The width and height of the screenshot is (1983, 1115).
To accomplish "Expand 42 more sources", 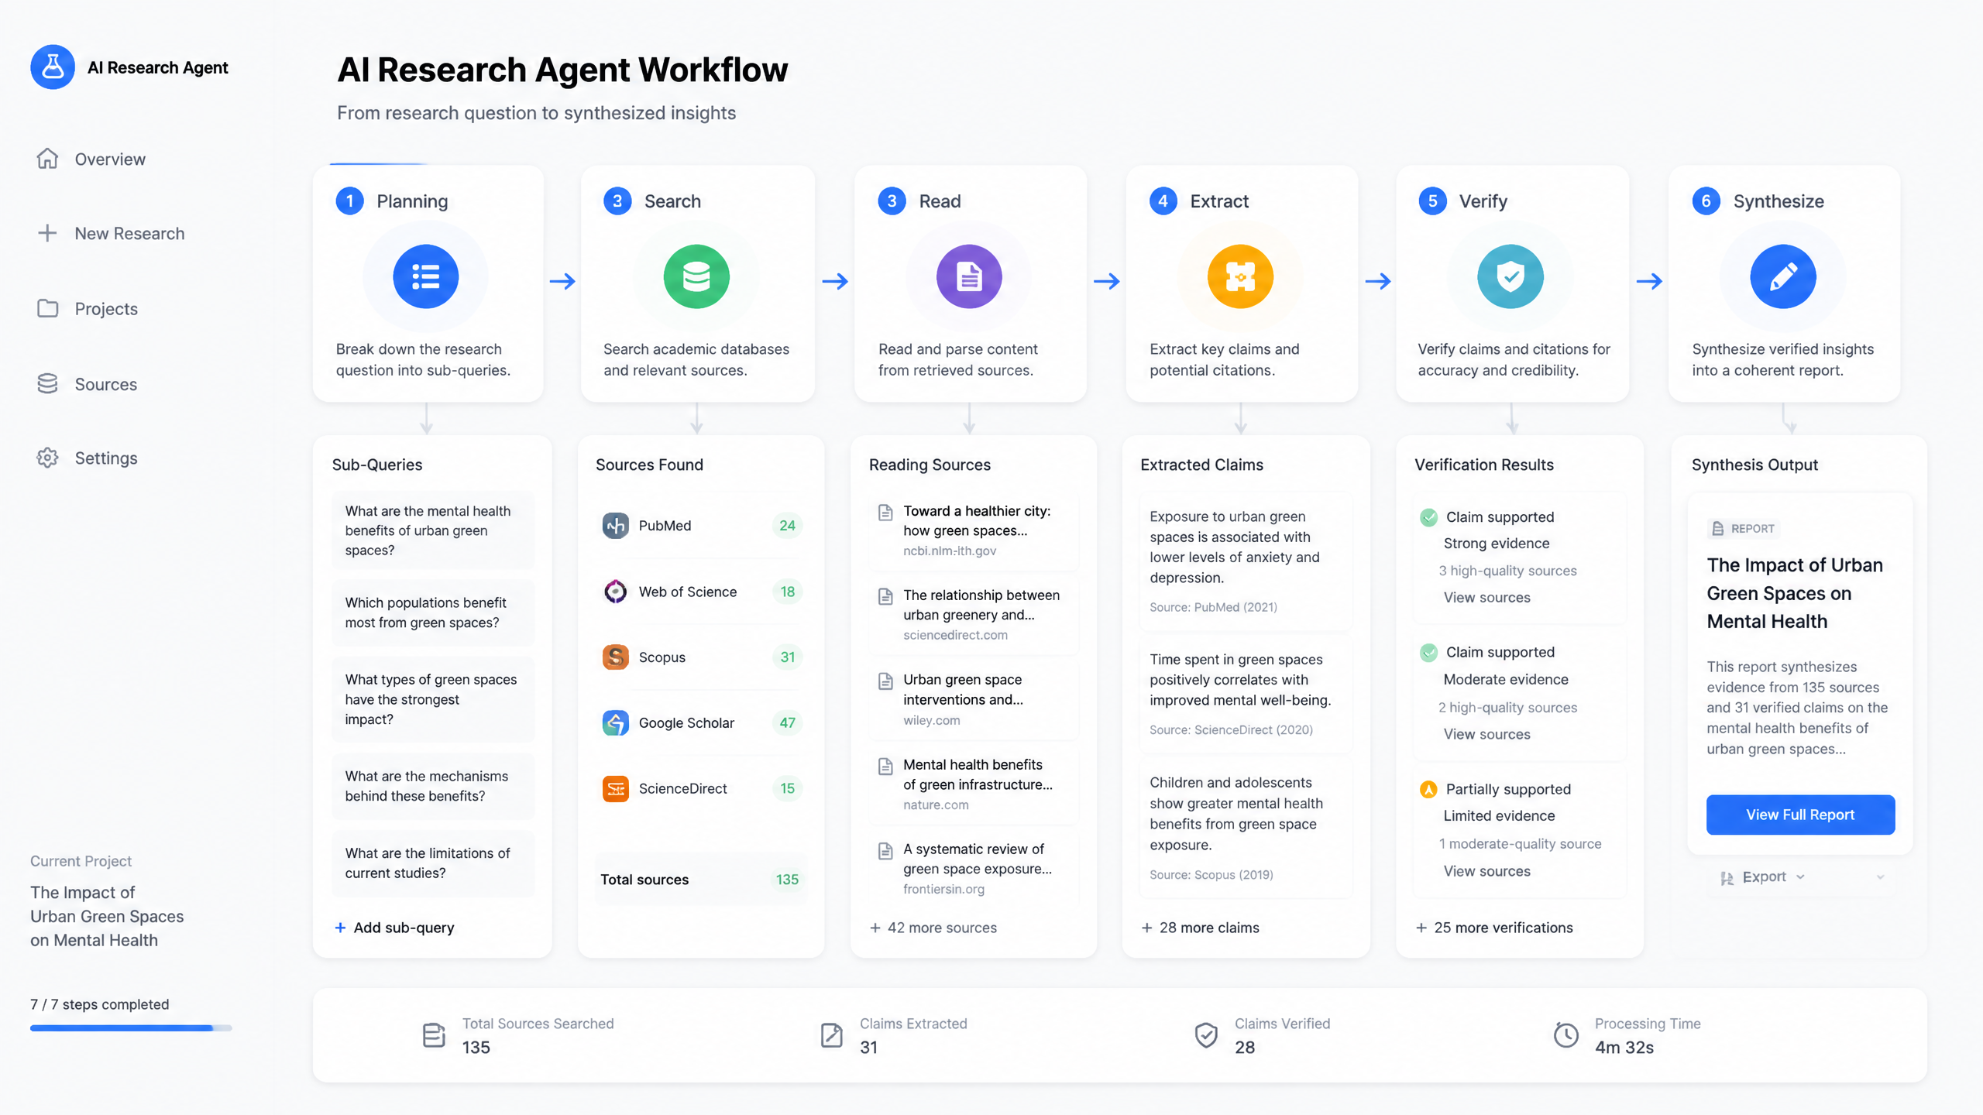I will point(933,928).
